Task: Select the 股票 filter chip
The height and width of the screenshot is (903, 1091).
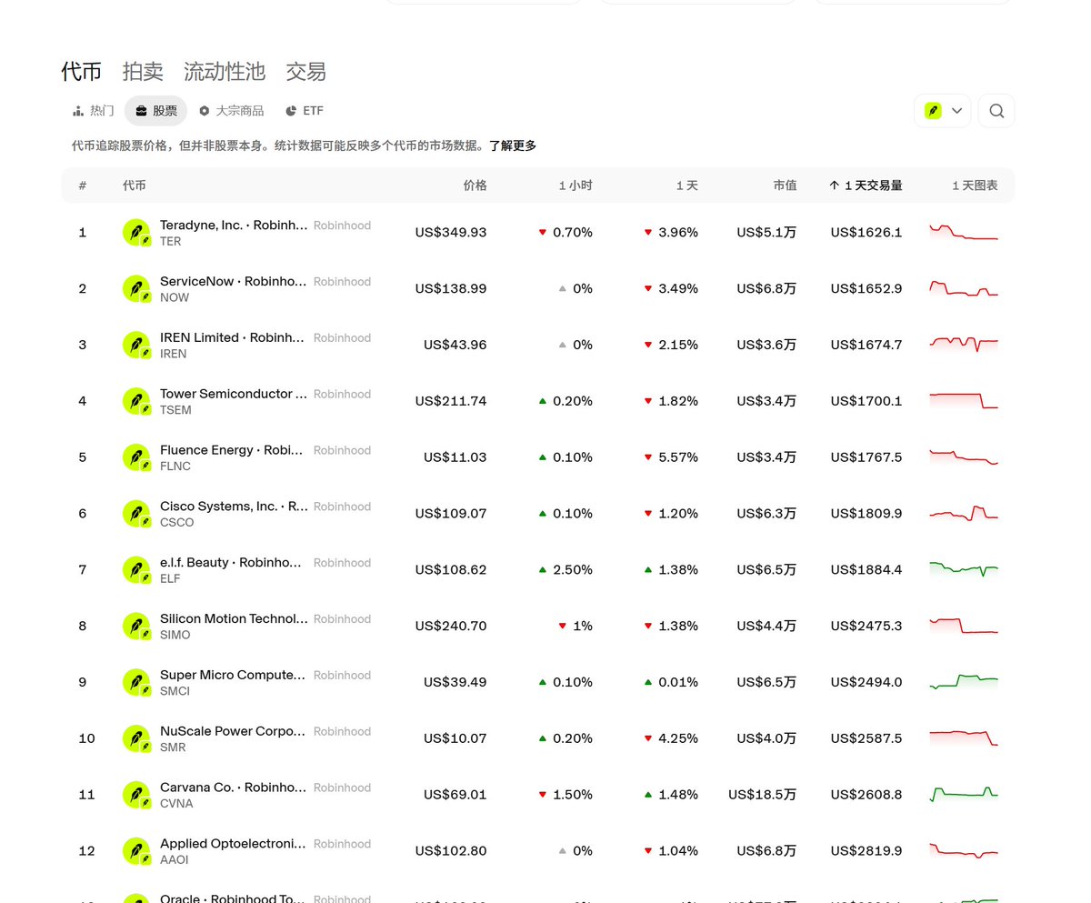Action: pyautogui.click(x=155, y=111)
